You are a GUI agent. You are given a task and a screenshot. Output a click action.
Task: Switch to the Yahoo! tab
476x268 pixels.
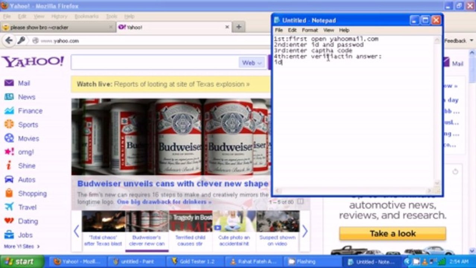pos(174,27)
